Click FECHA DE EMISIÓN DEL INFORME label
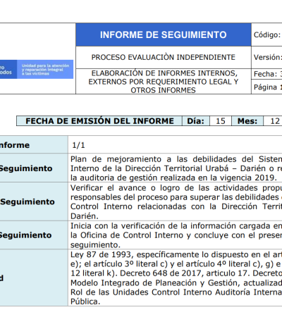 tap(99, 121)
